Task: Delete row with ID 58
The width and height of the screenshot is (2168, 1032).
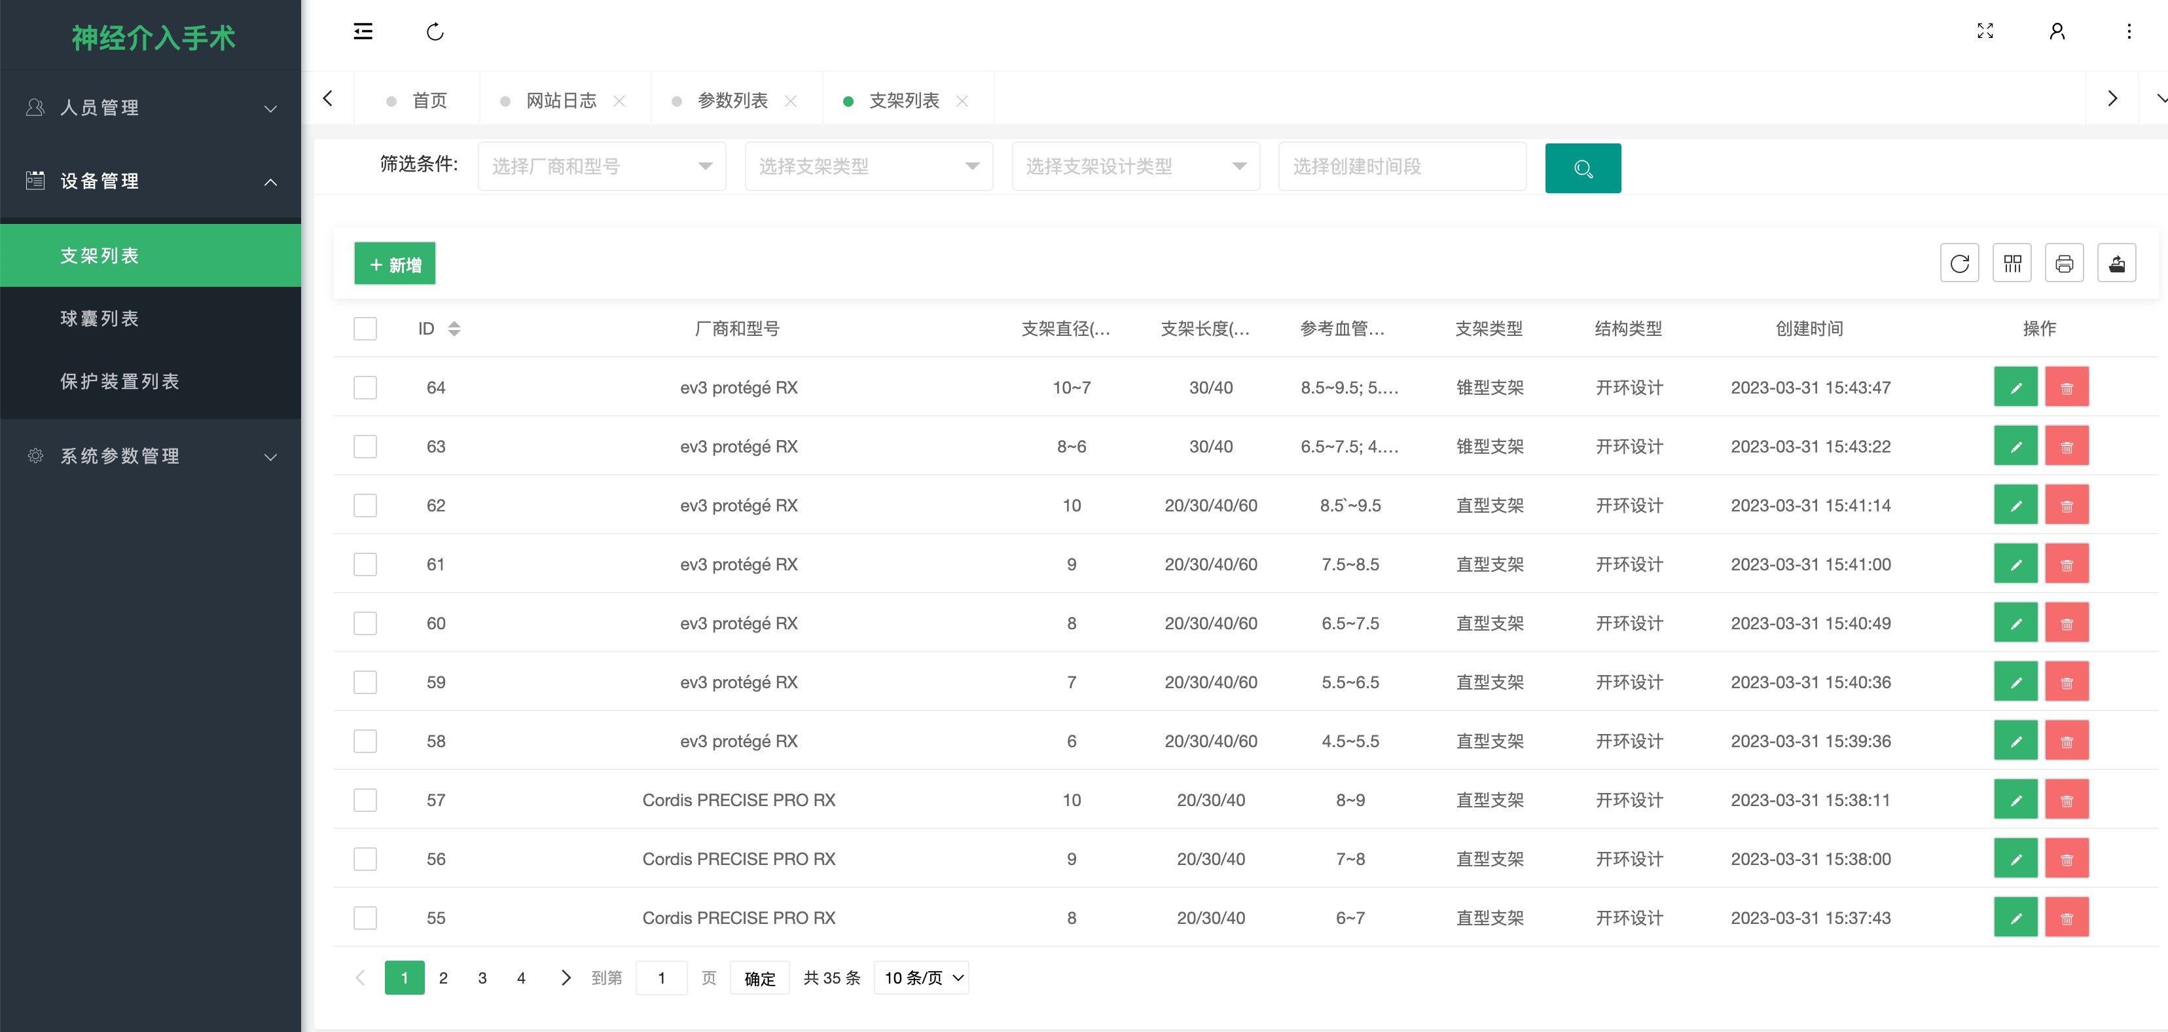Action: (2067, 741)
